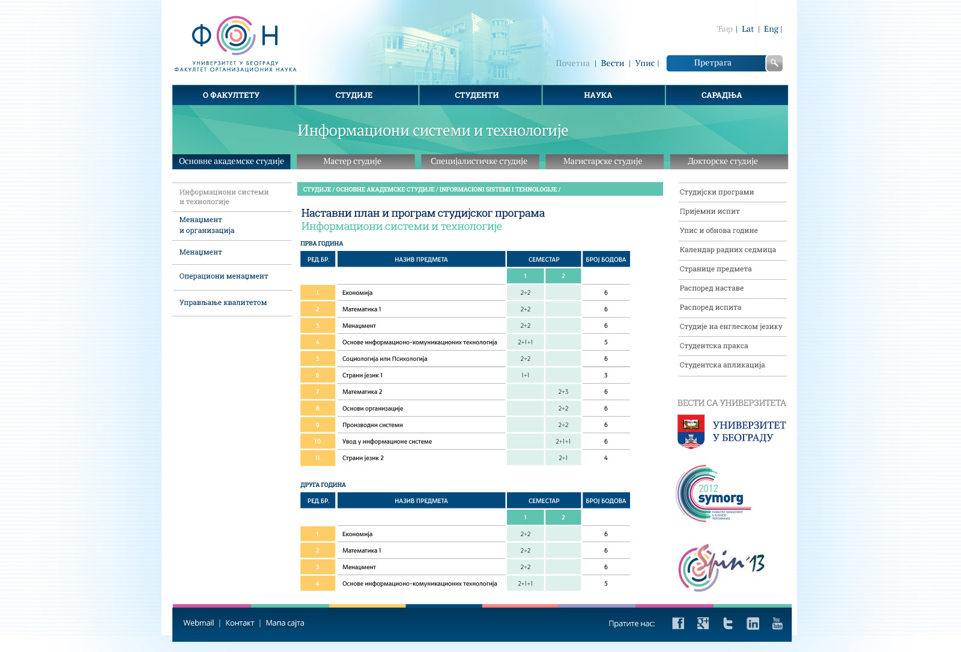The height and width of the screenshot is (652, 961).
Task: Open the Twitter social icon
Action: [x=728, y=623]
